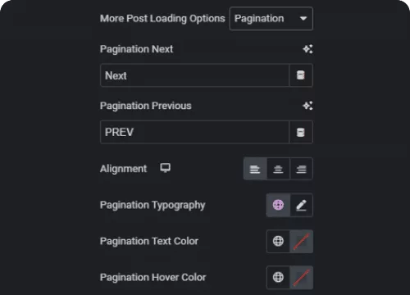Open global colors for Pagination Text Color
The width and height of the screenshot is (410, 295).
coord(278,241)
